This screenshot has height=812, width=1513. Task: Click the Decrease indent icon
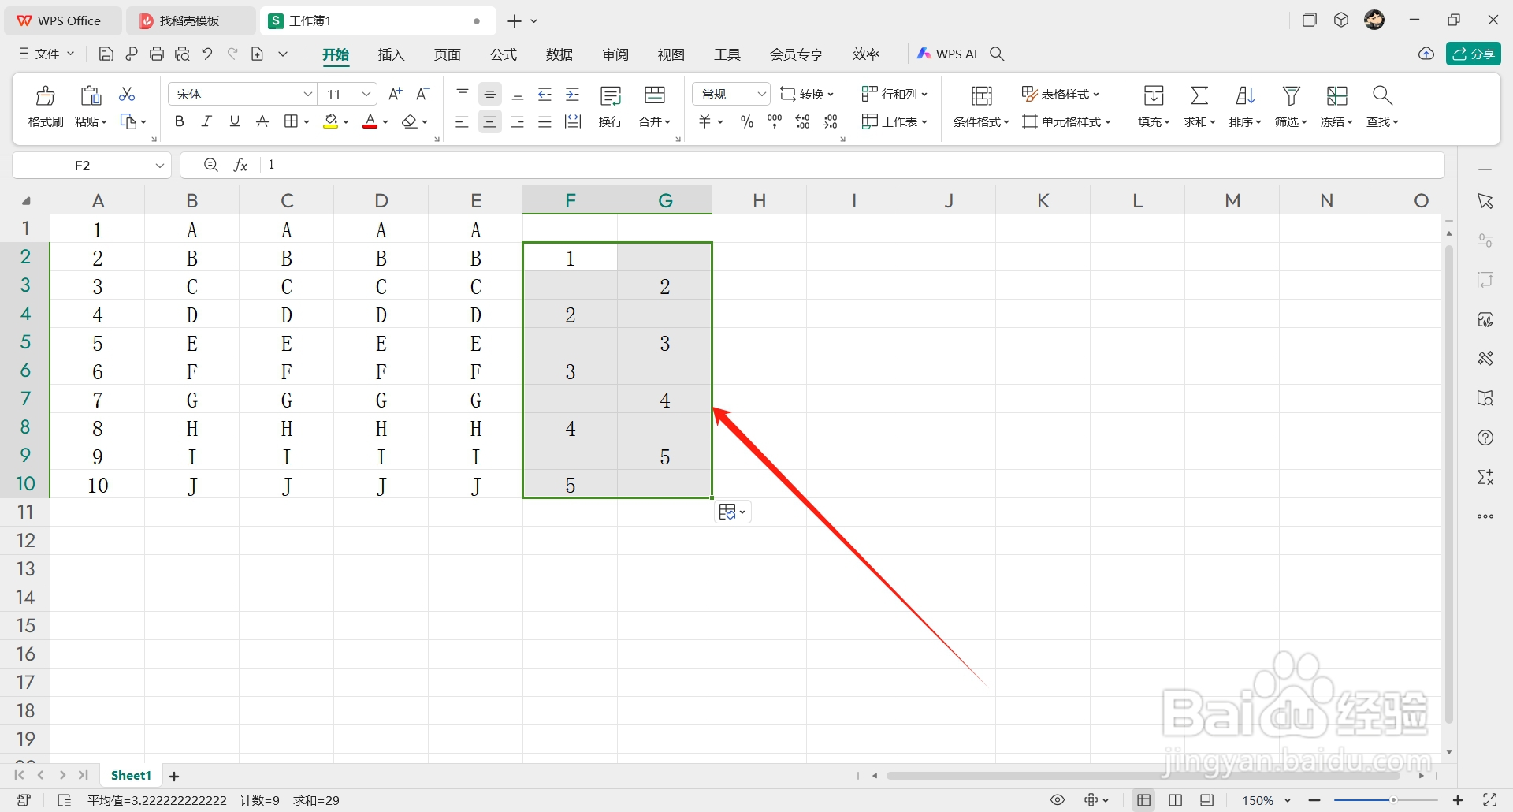545,95
